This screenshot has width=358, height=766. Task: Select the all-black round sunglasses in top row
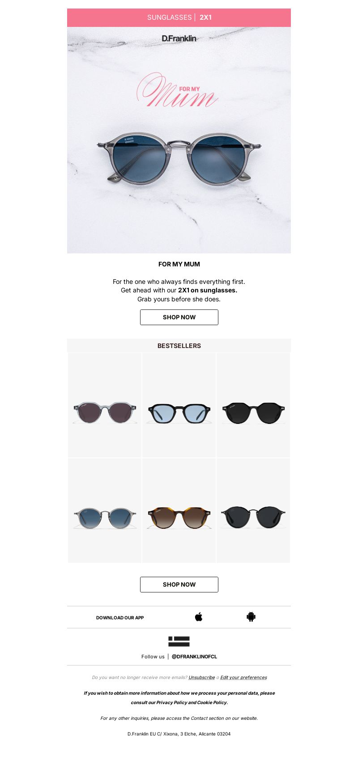[253, 405]
